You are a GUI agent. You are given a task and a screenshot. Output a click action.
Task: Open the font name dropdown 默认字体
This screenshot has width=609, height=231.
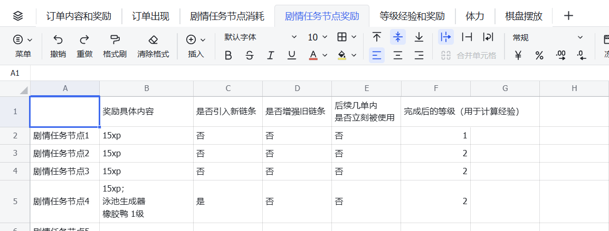(261, 37)
